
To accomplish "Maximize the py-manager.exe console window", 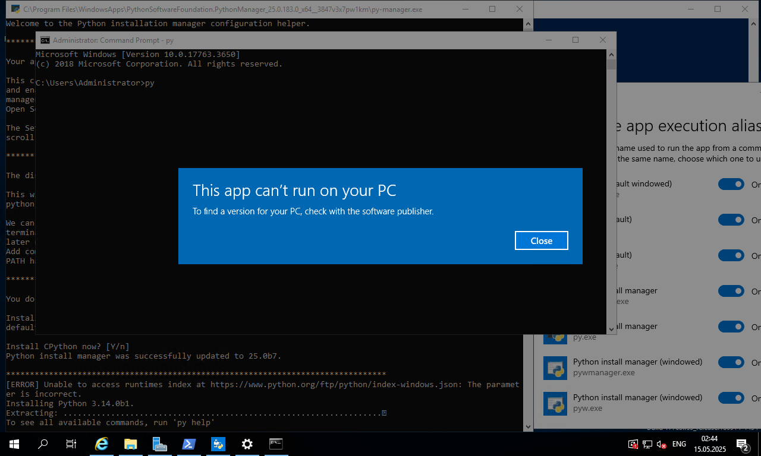I will tap(492, 9).
